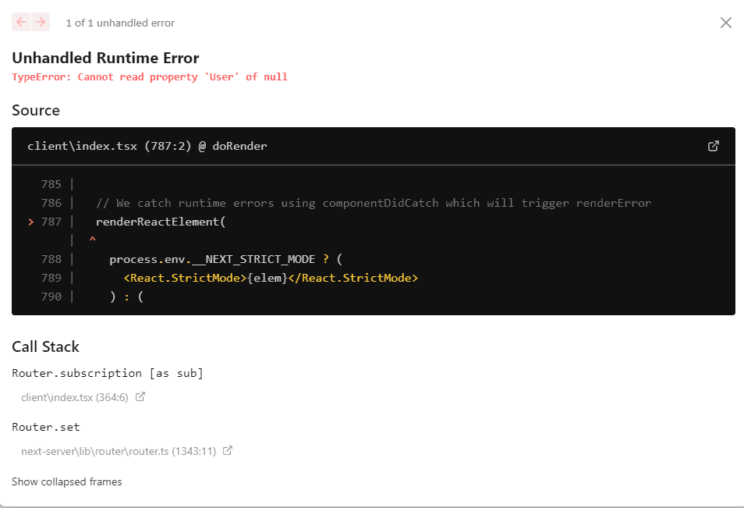Image resolution: width=744 pixels, height=508 pixels.
Task: Open doRender source in editor icon
Action: pyautogui.click(x=713, y=146)
